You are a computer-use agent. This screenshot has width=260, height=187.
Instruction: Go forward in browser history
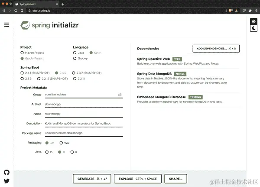(x=10, y=10)
